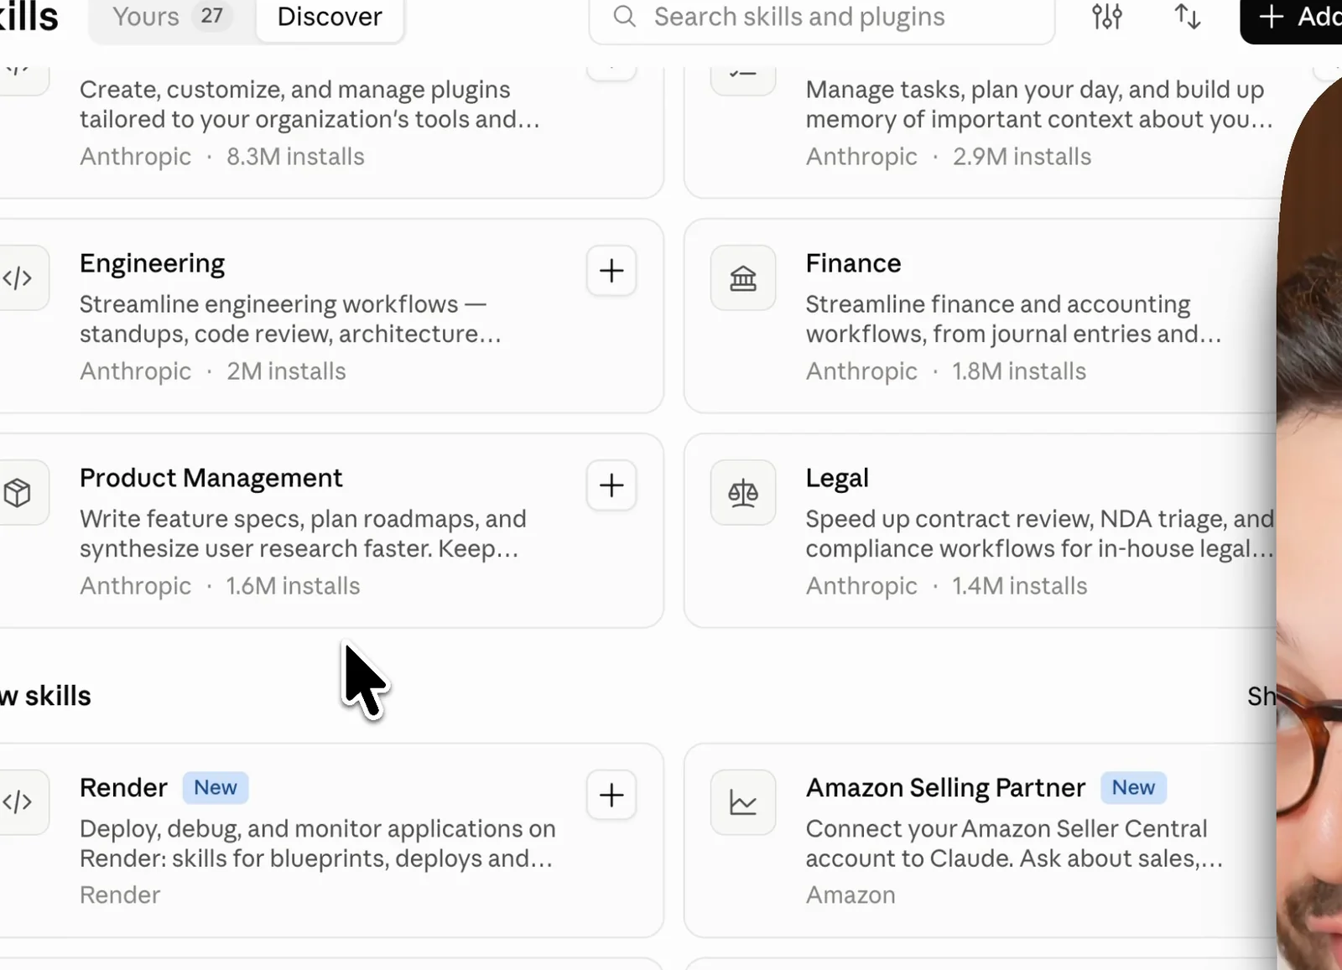Open Amazon Selling Partner skill title

point(945,788)
